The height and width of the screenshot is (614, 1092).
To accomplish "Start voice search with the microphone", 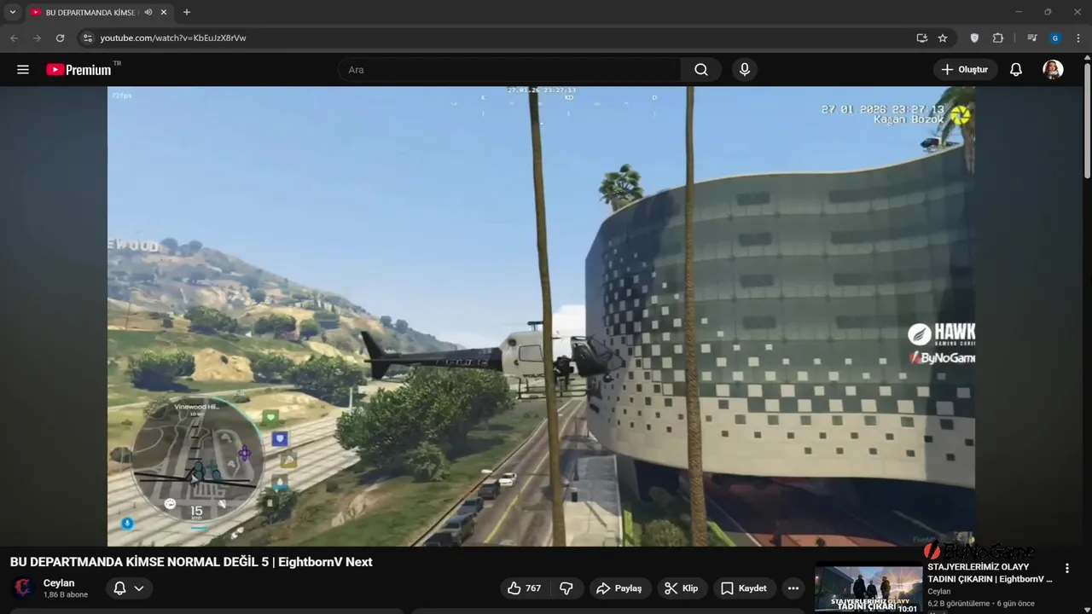I will click(745, 70).
